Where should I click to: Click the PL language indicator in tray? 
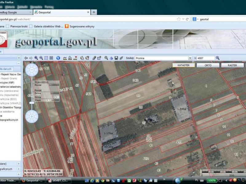coord(196,180)
